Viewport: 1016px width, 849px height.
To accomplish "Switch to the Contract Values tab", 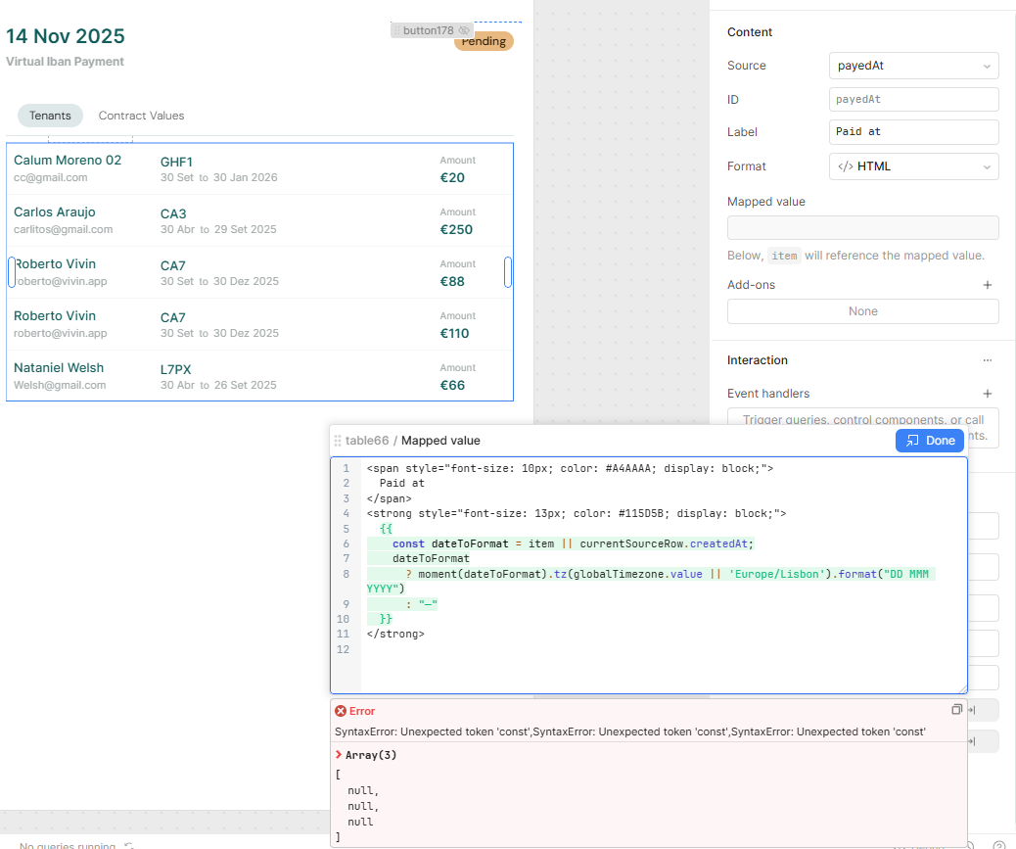I will [141, 116].
